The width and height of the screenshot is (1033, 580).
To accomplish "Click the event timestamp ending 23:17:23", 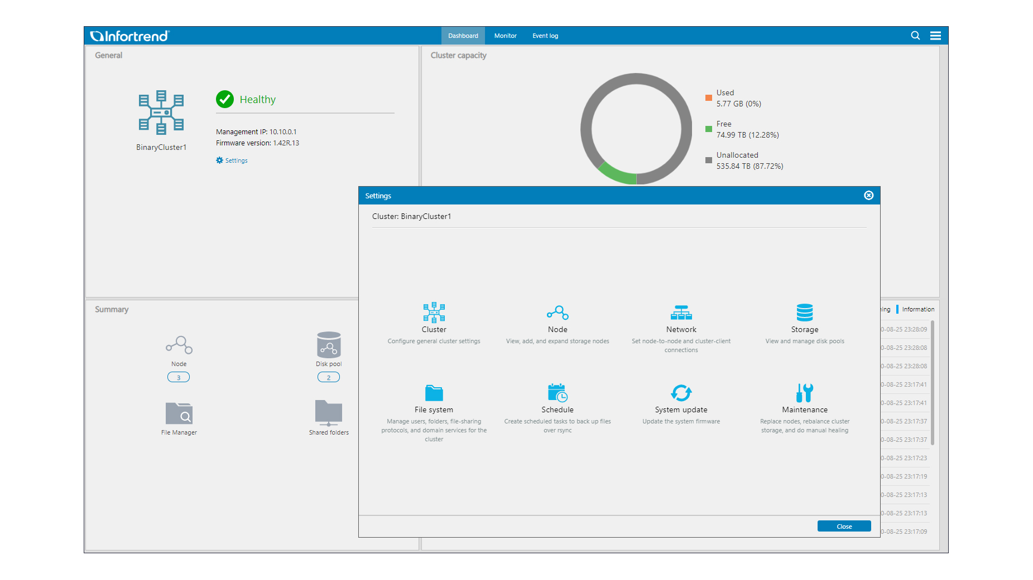I will [x=904, y=458].
